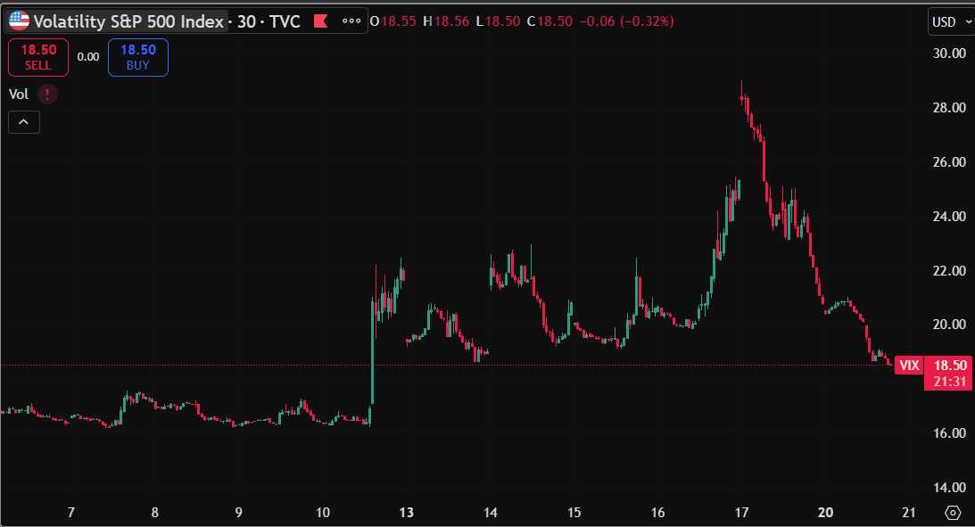Collapse the indicator legend with the chevron
975x527 pixels.
[23, 122]
